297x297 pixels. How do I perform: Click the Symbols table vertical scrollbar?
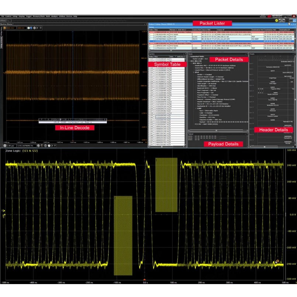185,102
